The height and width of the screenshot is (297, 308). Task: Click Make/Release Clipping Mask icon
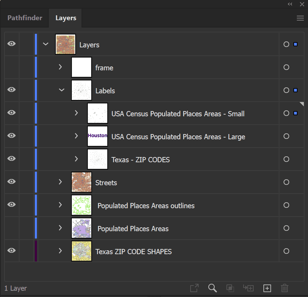[x=230, y=288]
